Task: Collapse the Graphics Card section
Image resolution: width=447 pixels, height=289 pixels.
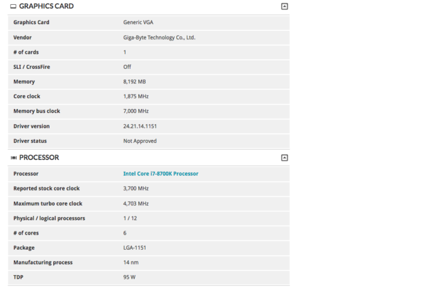Action: pos(285,7)
